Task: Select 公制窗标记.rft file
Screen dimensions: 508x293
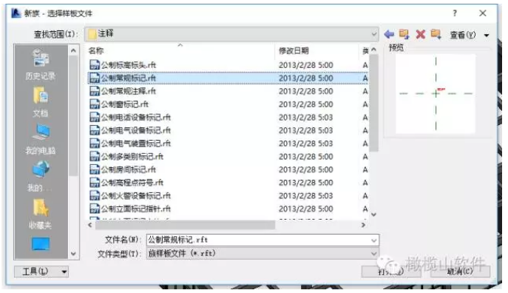Action: click(x=228, y=104)
